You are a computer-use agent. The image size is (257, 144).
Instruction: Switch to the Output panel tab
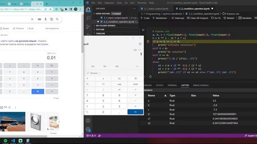tap(159, 85)
